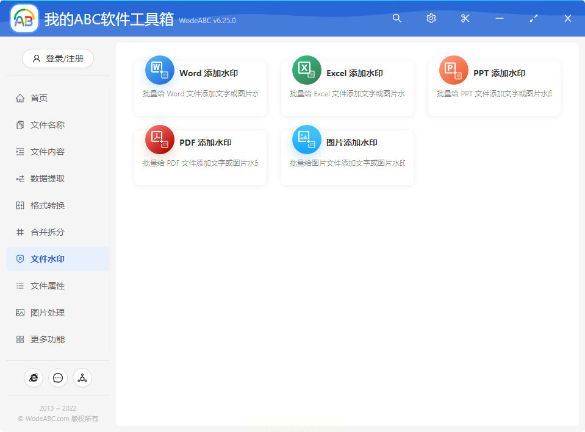
Task: Click the 我的ABC软件工具箱 title text
Action: click(x=109, y=19)
